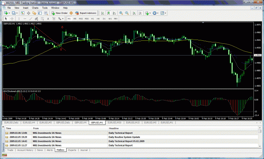
Task: Toggle Chart Shift from right border
Action: (x=140, y=13)
